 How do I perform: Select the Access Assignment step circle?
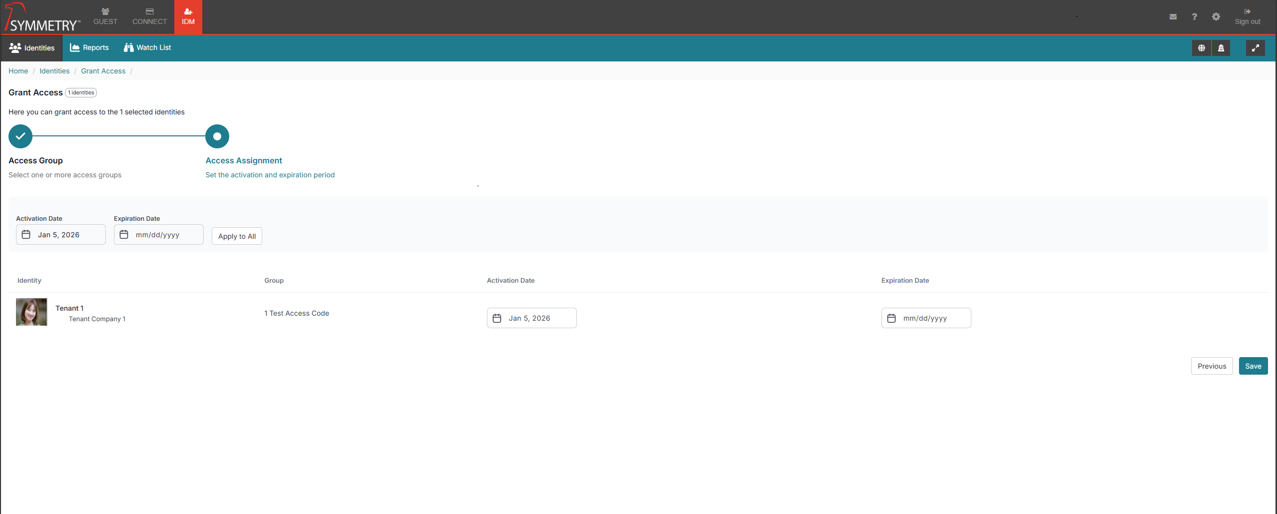[x=217, y=136]
